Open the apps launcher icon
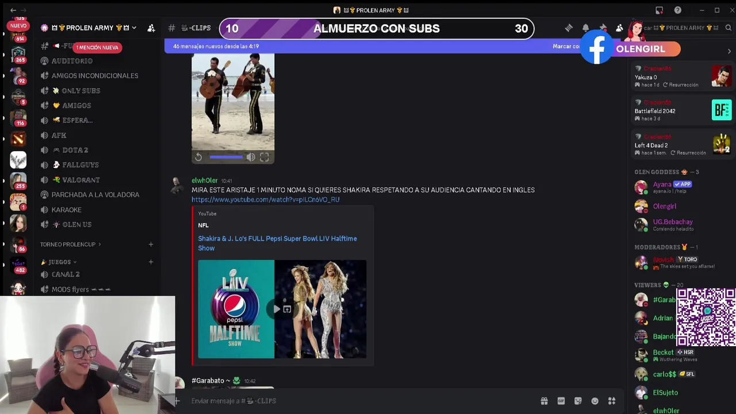This screenshot has height=414, width=736. point(612,401)
